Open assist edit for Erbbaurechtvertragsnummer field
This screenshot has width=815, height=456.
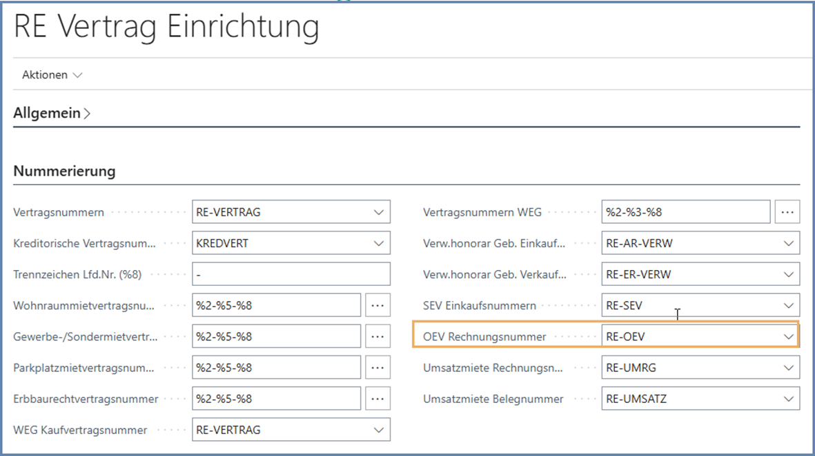(377, 398)
